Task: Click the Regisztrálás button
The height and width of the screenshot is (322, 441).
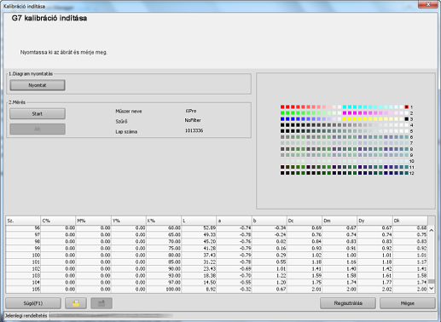Action: tap(348, 303)
